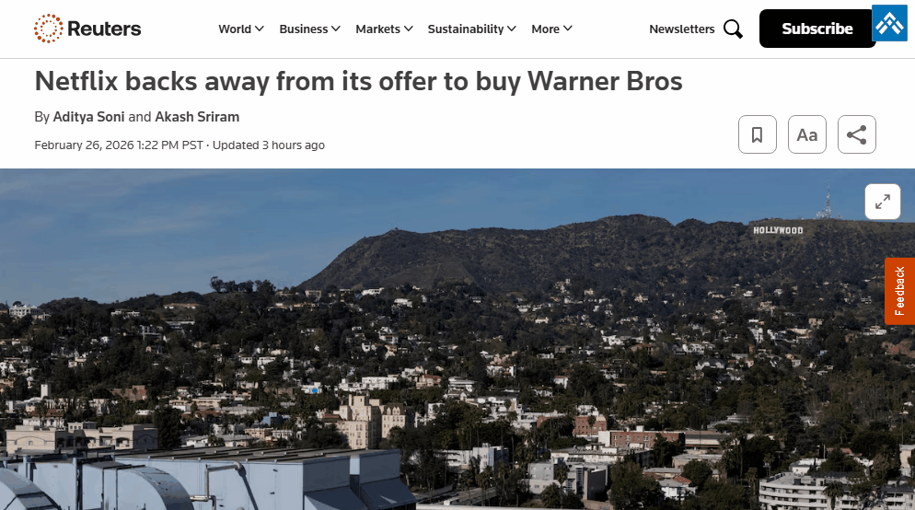Open the Sustainability dropdown chevron
The height and width of the screenshot is (510, 915).
coord(512,29)
